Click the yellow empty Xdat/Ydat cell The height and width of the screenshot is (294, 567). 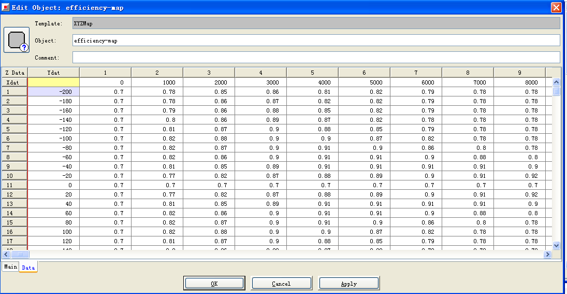[53, 82]
